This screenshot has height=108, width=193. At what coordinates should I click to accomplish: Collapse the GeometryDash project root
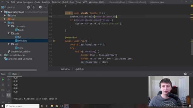(x=2, y=12)
